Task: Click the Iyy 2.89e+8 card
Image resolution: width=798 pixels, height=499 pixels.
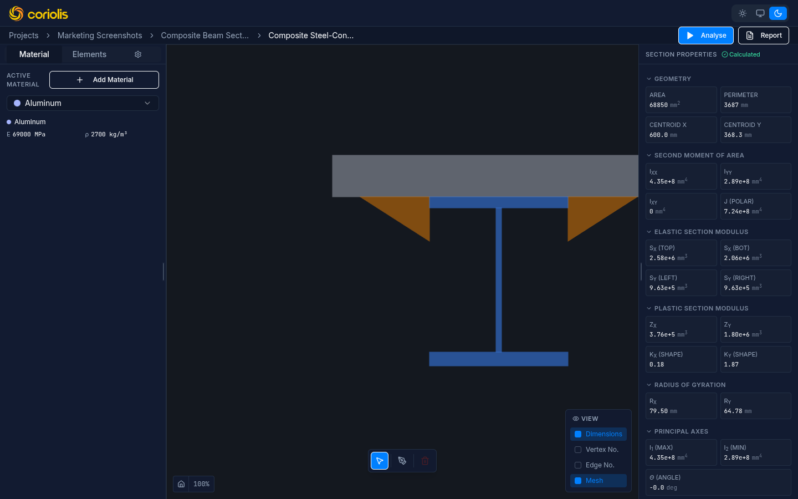Action: (755, 176)
